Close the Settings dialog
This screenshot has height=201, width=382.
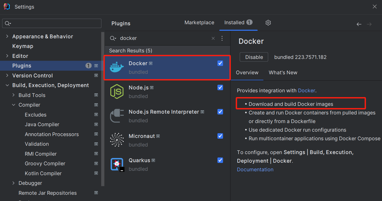tap(375, 7)
